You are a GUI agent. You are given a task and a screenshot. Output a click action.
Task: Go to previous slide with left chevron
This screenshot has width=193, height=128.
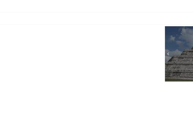[168, 54]
